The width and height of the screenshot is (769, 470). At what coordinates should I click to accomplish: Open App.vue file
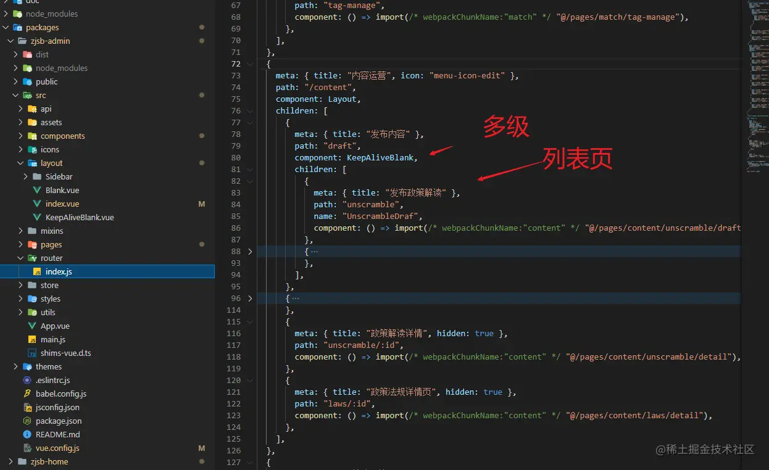(x=55, y=326)
